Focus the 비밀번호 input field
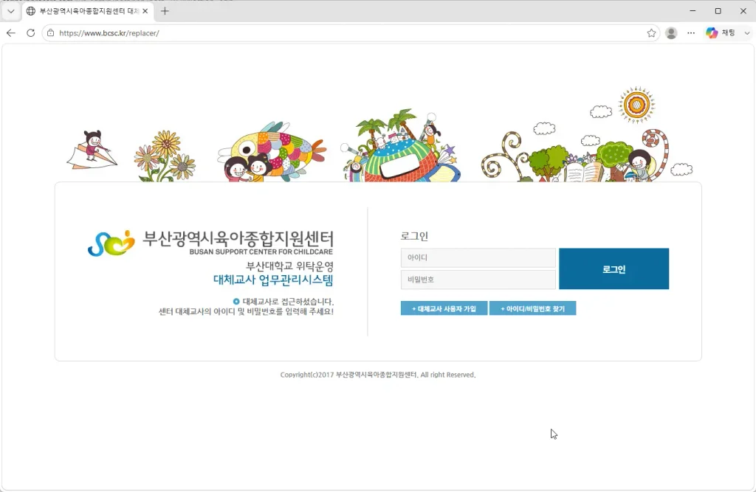This screenshot has width=756, height=492. [x=478, y=280]
